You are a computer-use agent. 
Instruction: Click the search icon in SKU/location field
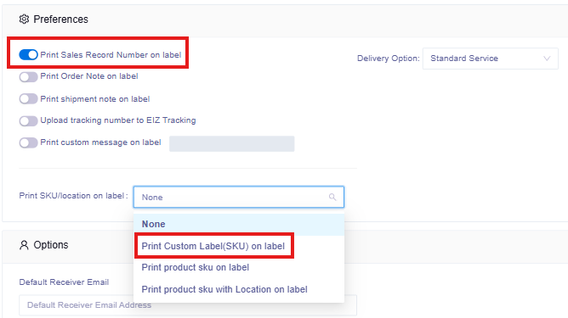pyautogui.click(x=332, y=197)
